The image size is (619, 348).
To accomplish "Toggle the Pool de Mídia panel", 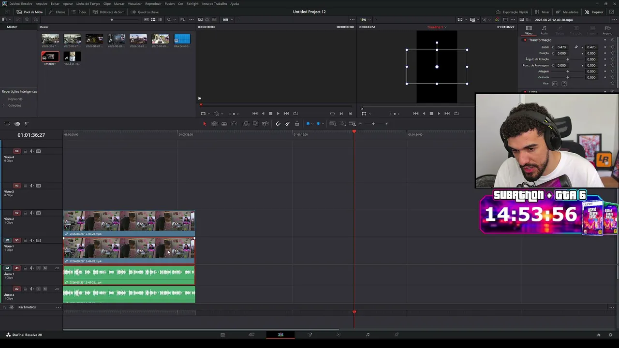I will 29,12.
